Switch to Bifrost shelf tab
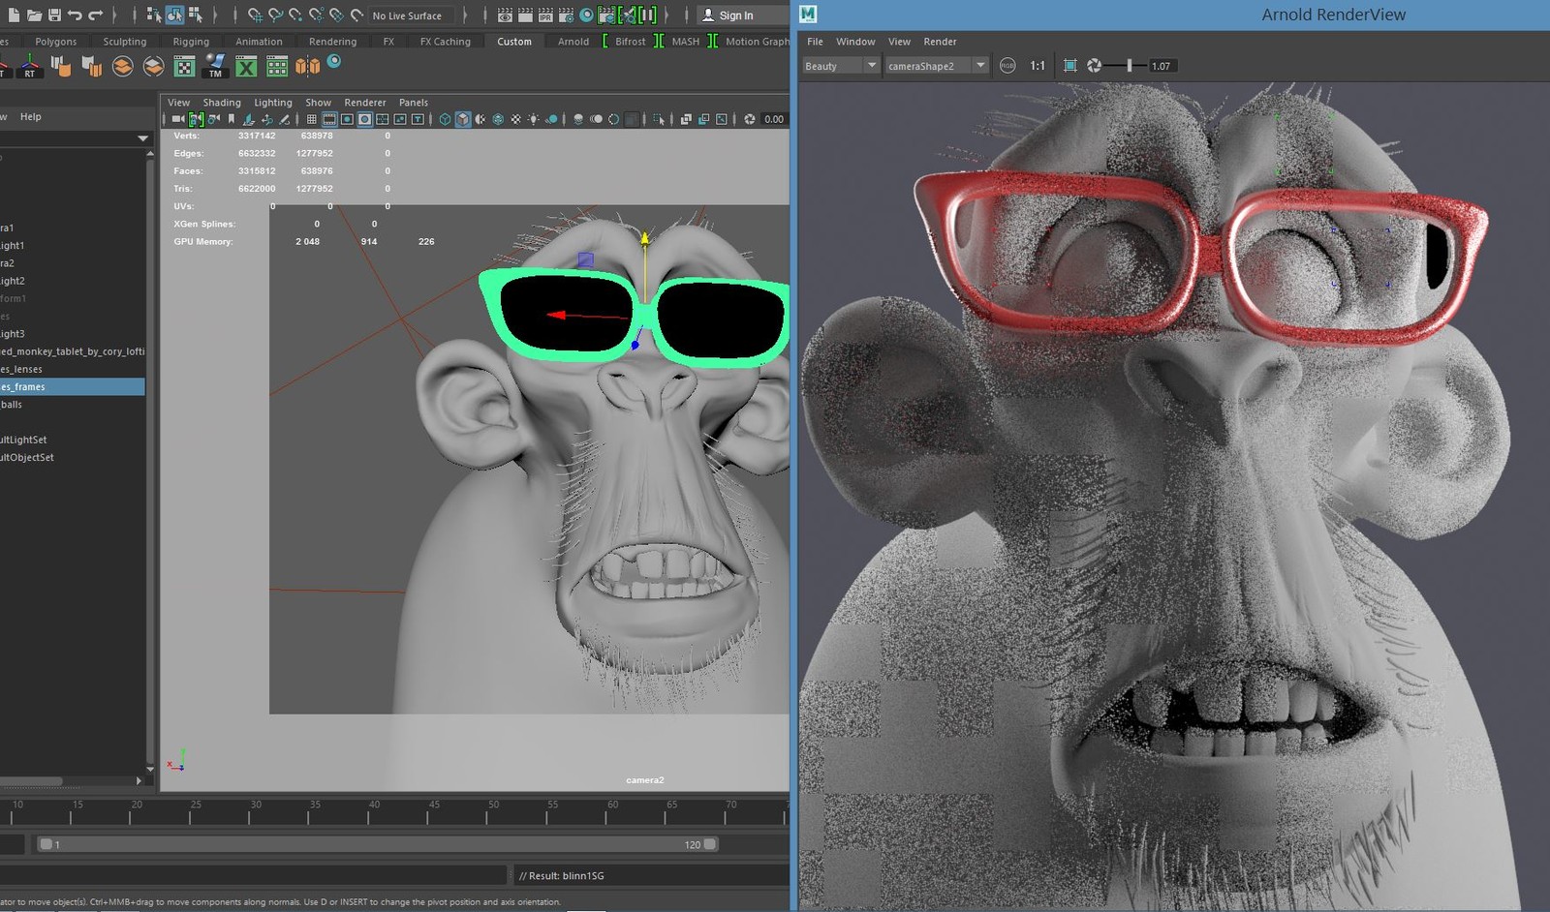 631,42
